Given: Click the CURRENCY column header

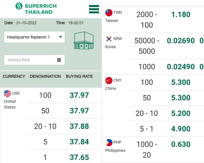Looking at the screenshot, I should 14,76.
